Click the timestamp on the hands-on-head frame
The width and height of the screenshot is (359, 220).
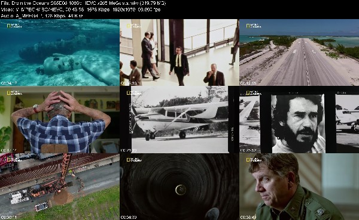pos(9,150)
